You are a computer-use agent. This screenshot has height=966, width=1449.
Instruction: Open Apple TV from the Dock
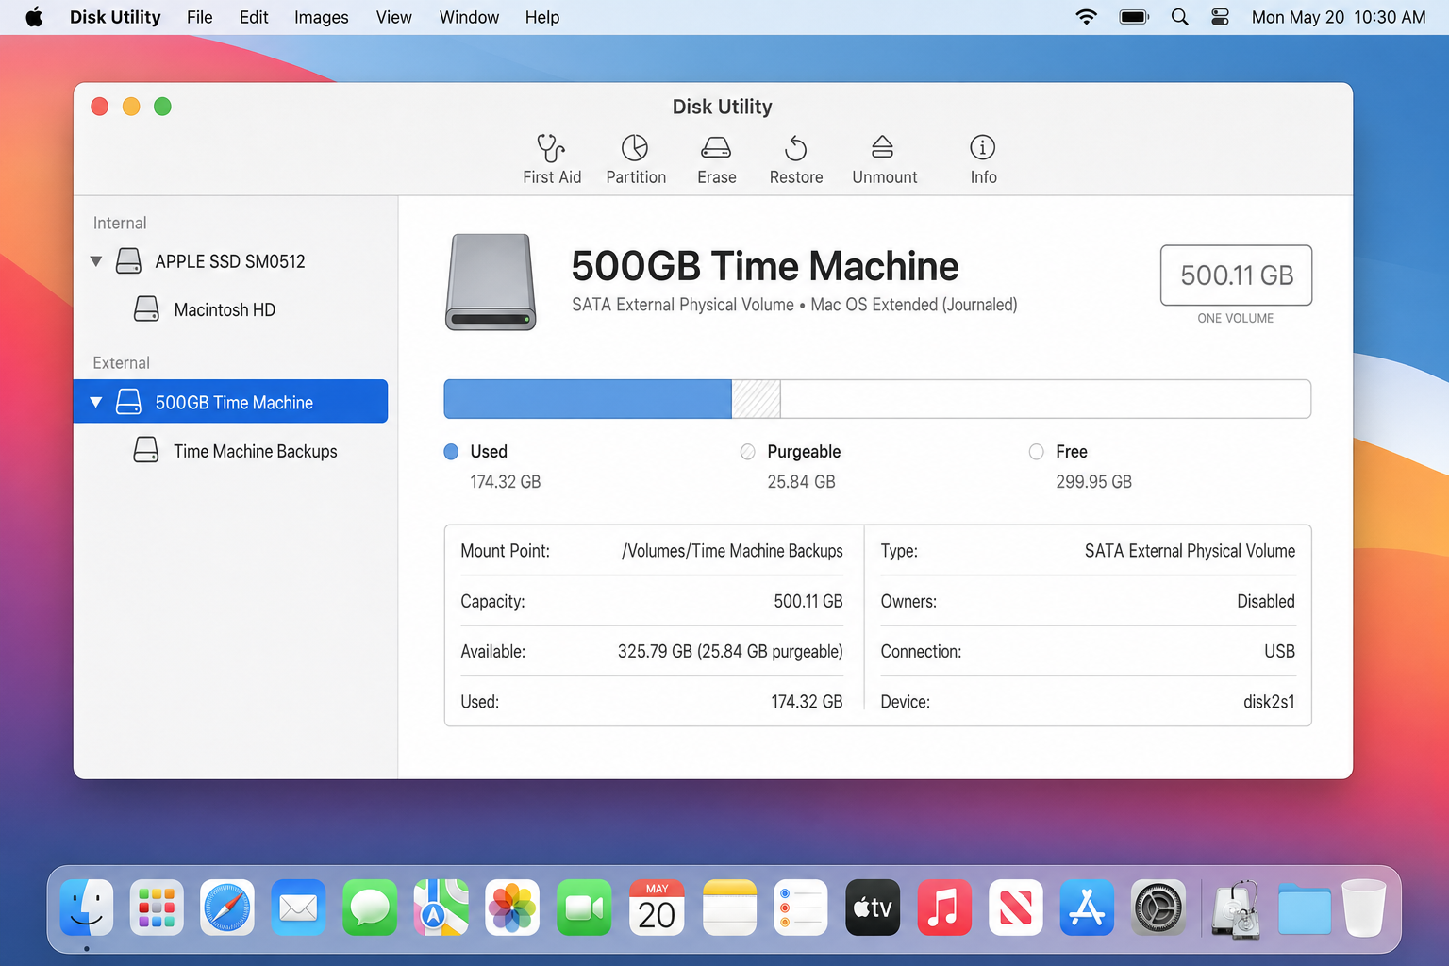pyautogui.click(x=873, y=908)
